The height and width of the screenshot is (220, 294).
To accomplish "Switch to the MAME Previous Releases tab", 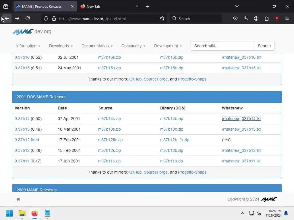I will (45, 6).
